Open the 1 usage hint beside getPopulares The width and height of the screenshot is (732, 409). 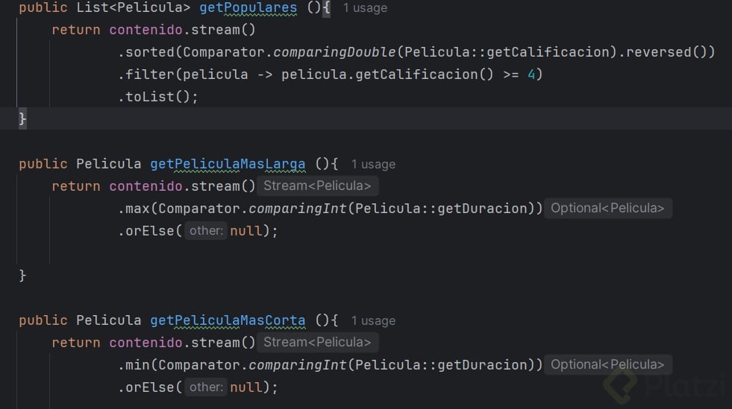tap(365, 8)
